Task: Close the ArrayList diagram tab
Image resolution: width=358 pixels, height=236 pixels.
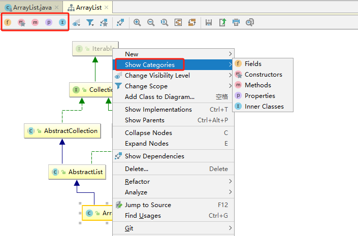Action: (107, 8)
